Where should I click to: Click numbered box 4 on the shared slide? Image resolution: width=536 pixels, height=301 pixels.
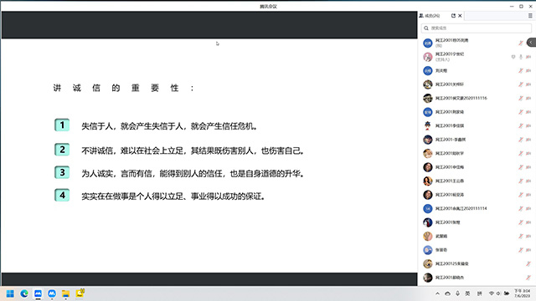(x=62, y=195)
